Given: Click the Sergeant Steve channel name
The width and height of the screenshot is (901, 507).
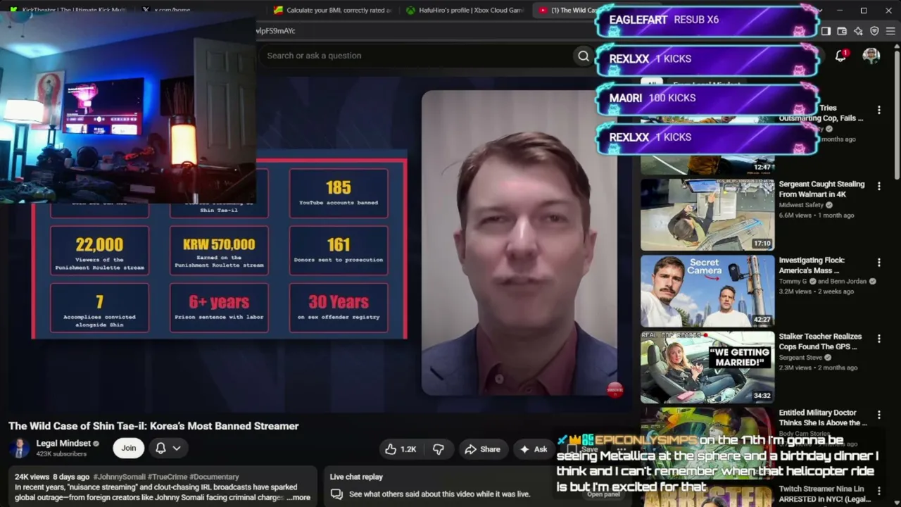Looking at the screenshot, I should pos(800,357).
